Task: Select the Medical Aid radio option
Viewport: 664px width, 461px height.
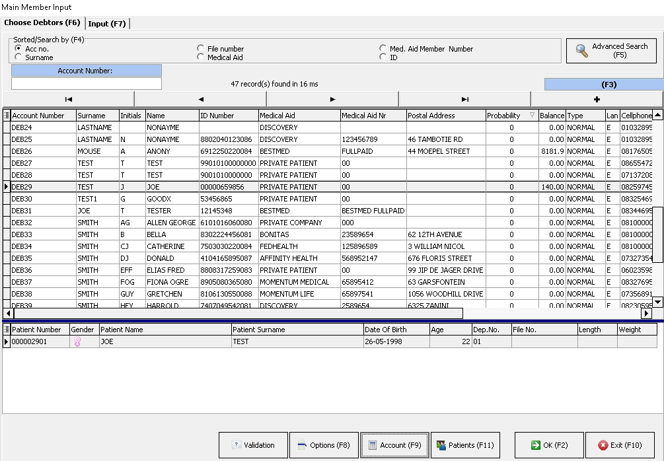Action: pos(201,57)
